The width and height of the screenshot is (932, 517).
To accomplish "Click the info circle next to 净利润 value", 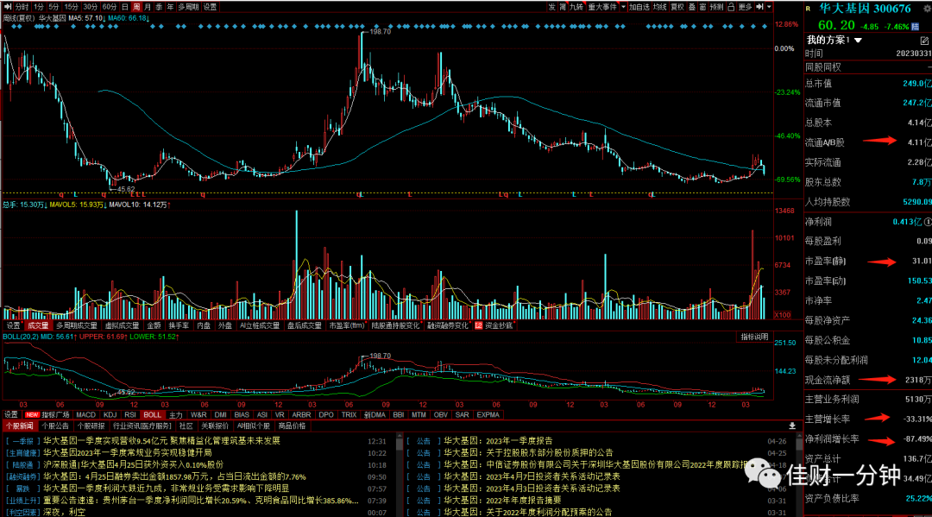I will point(927,222).
